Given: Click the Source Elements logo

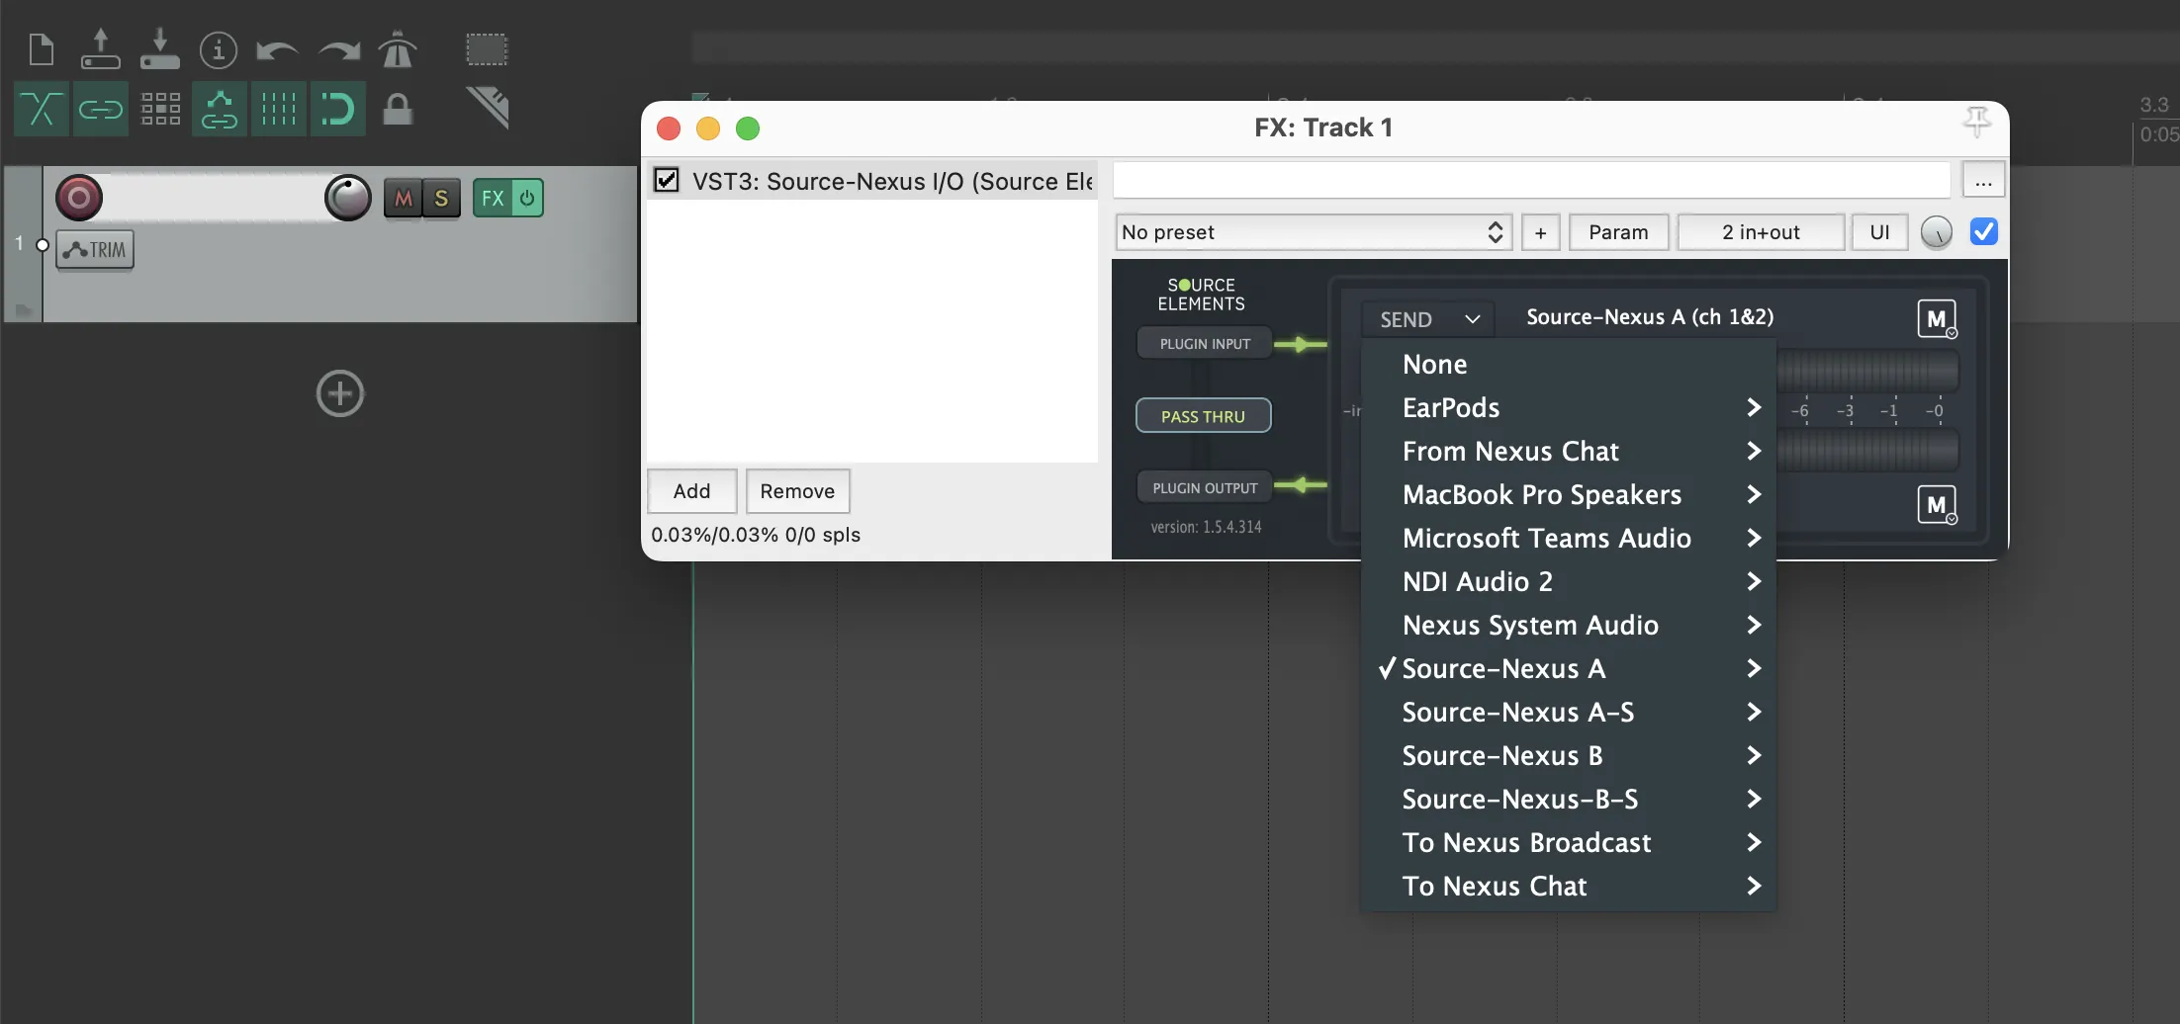Looking at the screenshot, I should click(x=1201, y=295).
